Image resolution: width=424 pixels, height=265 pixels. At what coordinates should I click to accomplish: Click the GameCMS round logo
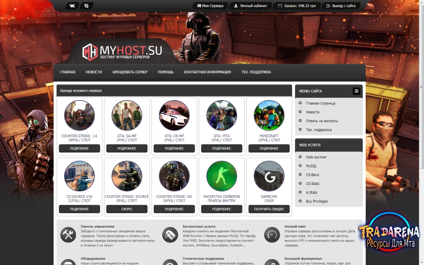coord(269,176)
